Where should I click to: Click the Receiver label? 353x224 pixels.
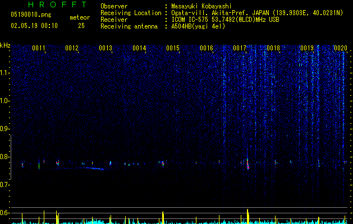click(x=114, y=20)
